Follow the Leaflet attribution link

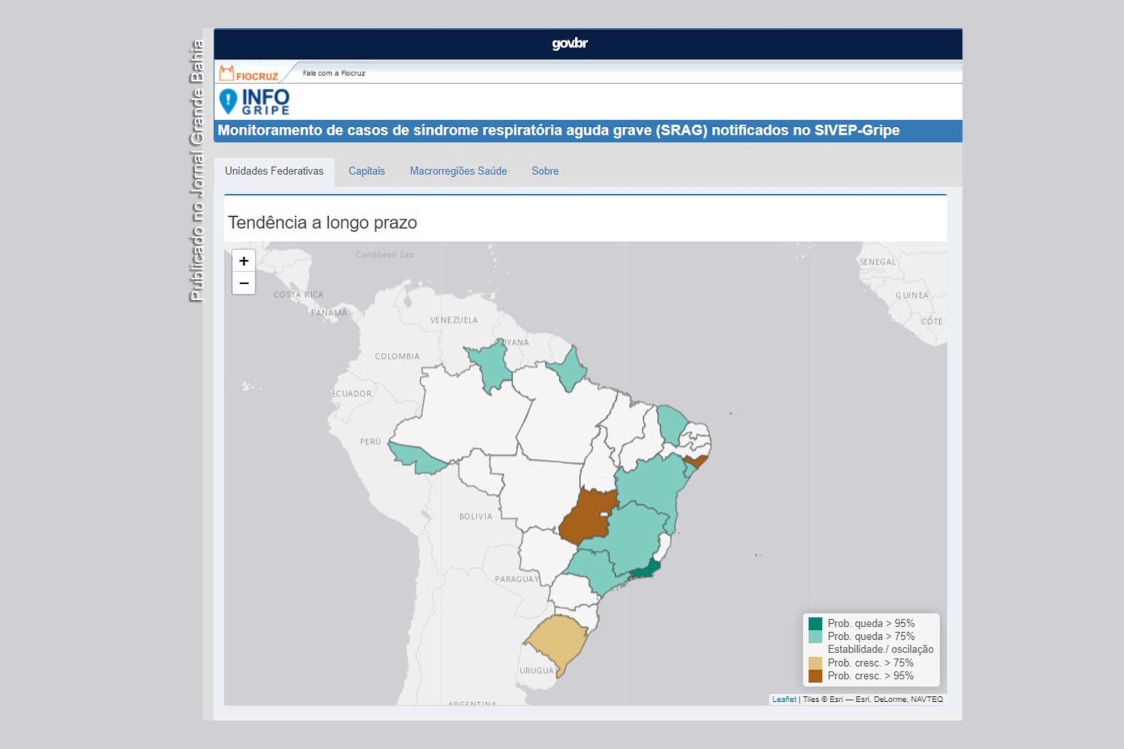784,699
